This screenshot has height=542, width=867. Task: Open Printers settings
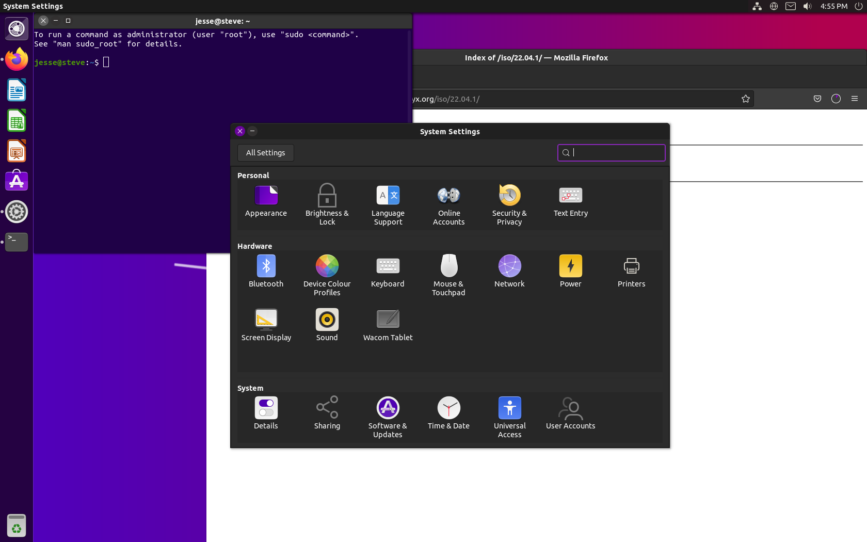[x=632, y=272]
